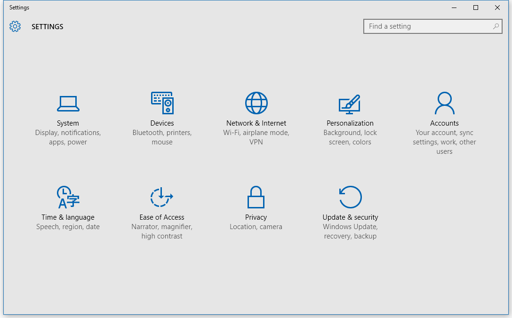Screen dimensions: 512x318
Task: Open Update & security via circular arrow icon
Action: point(350,197)
